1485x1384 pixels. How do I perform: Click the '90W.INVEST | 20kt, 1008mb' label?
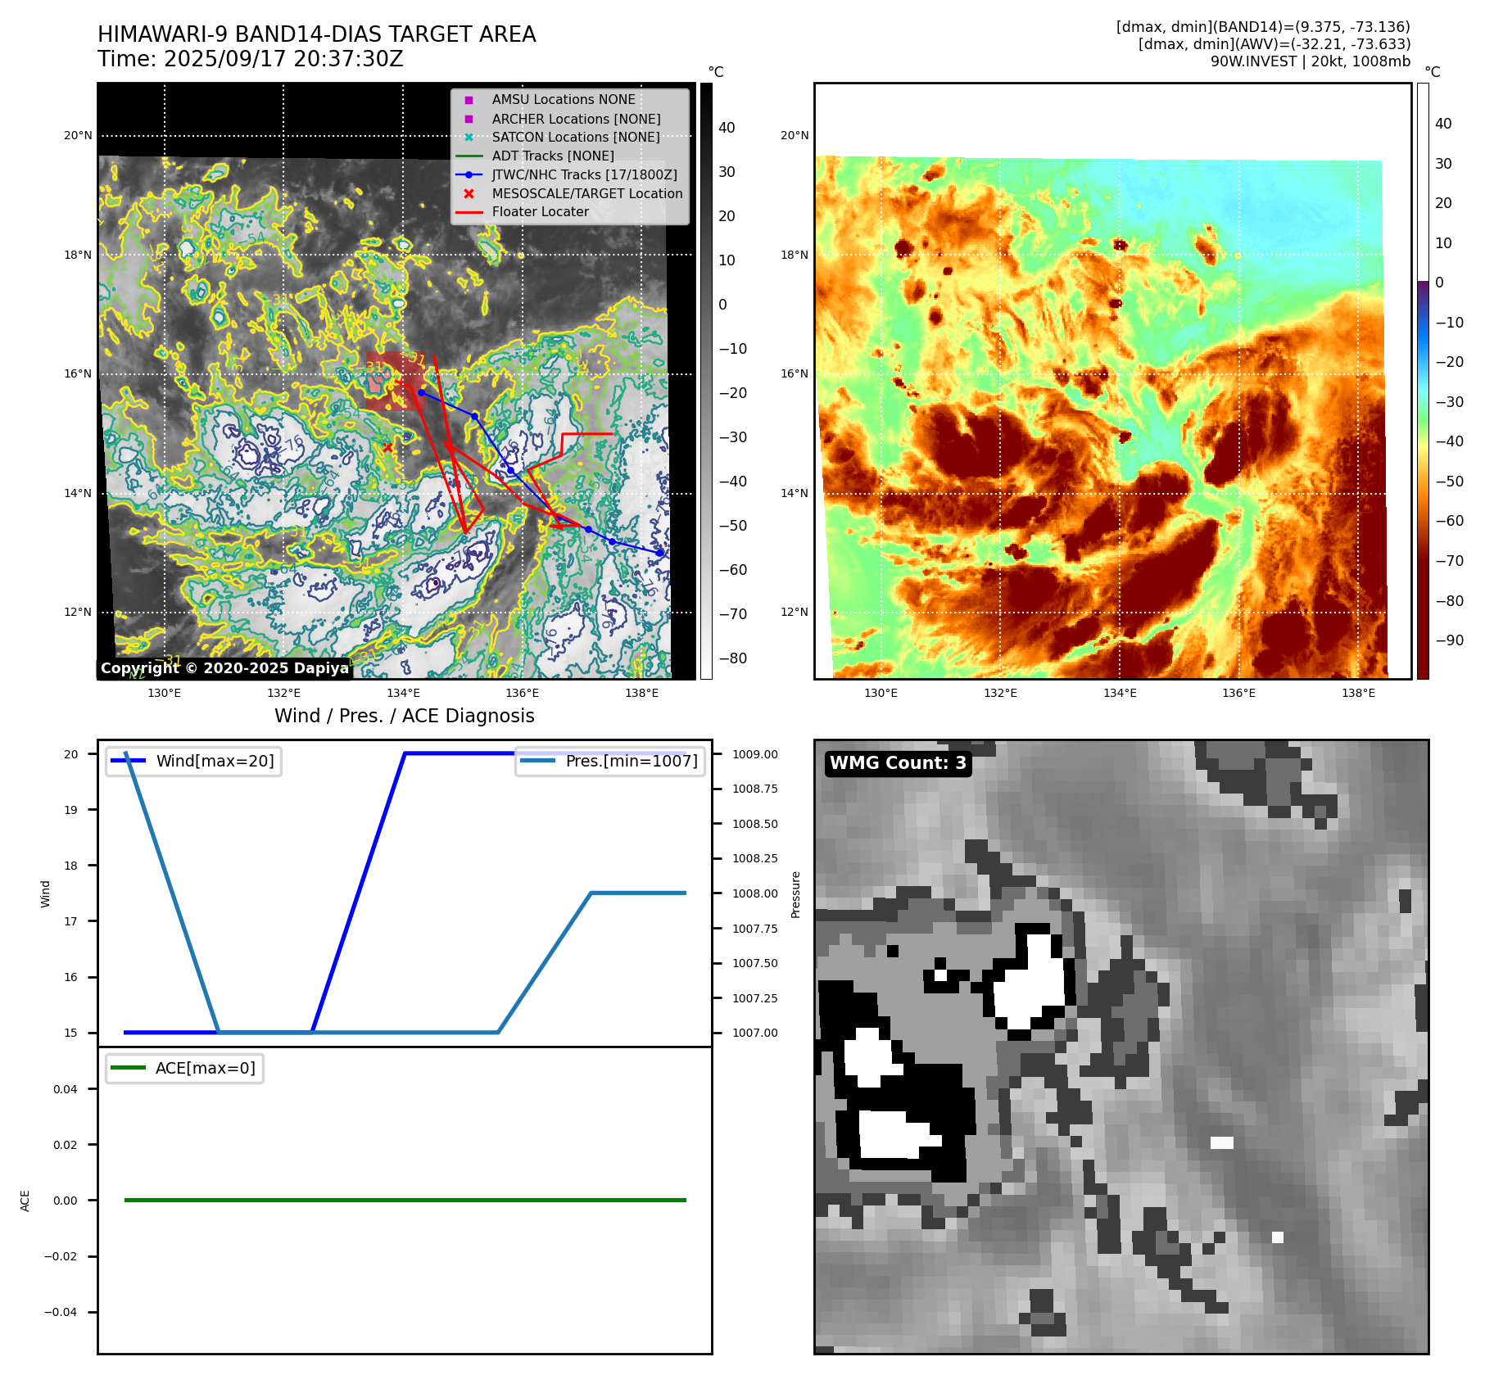click(1311, 61)
